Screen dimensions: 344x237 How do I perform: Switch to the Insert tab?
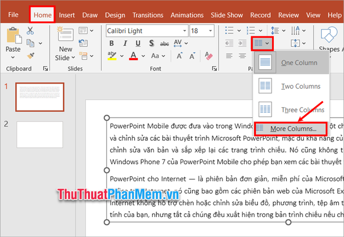pos(67,15)
